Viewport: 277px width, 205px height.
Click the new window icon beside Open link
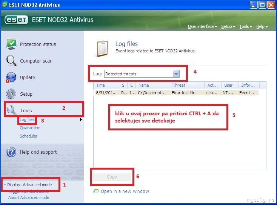point(96,191)
